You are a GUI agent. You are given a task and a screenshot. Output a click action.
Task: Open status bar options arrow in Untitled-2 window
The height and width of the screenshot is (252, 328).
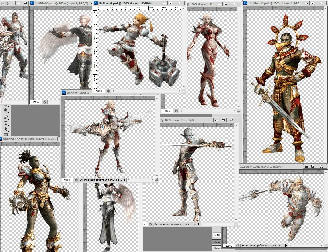[x=125, y=180]
